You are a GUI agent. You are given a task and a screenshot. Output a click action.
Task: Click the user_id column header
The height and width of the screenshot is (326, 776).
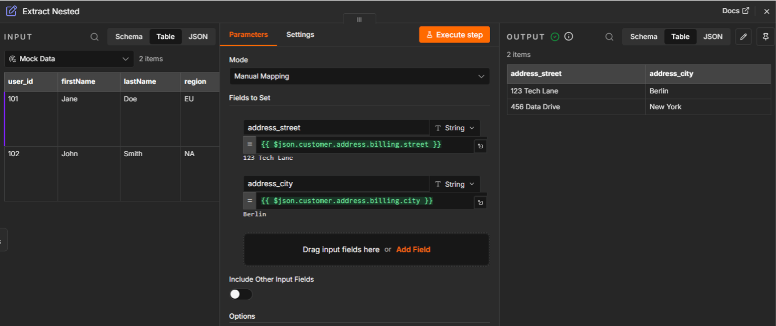click(31, 82)
